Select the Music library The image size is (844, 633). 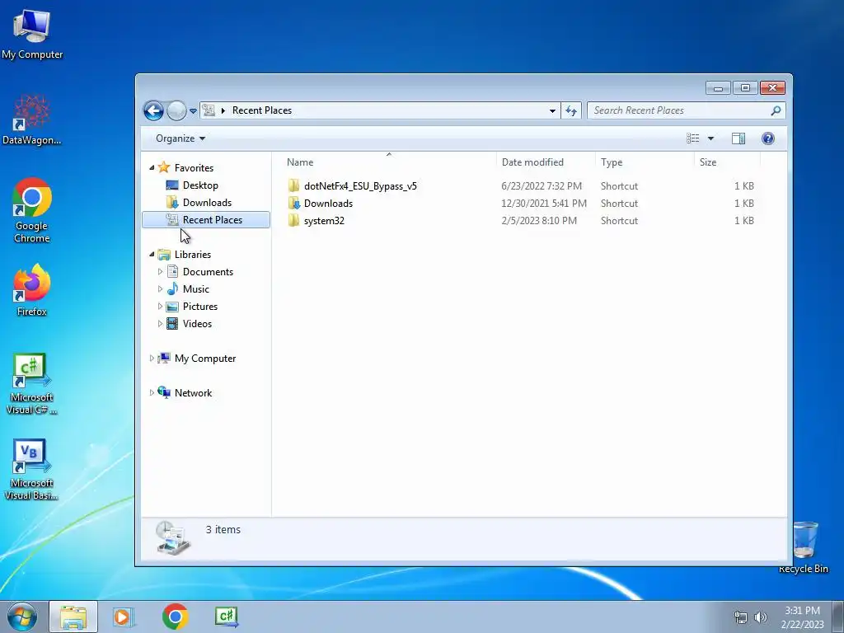click(x=195, y=289)
